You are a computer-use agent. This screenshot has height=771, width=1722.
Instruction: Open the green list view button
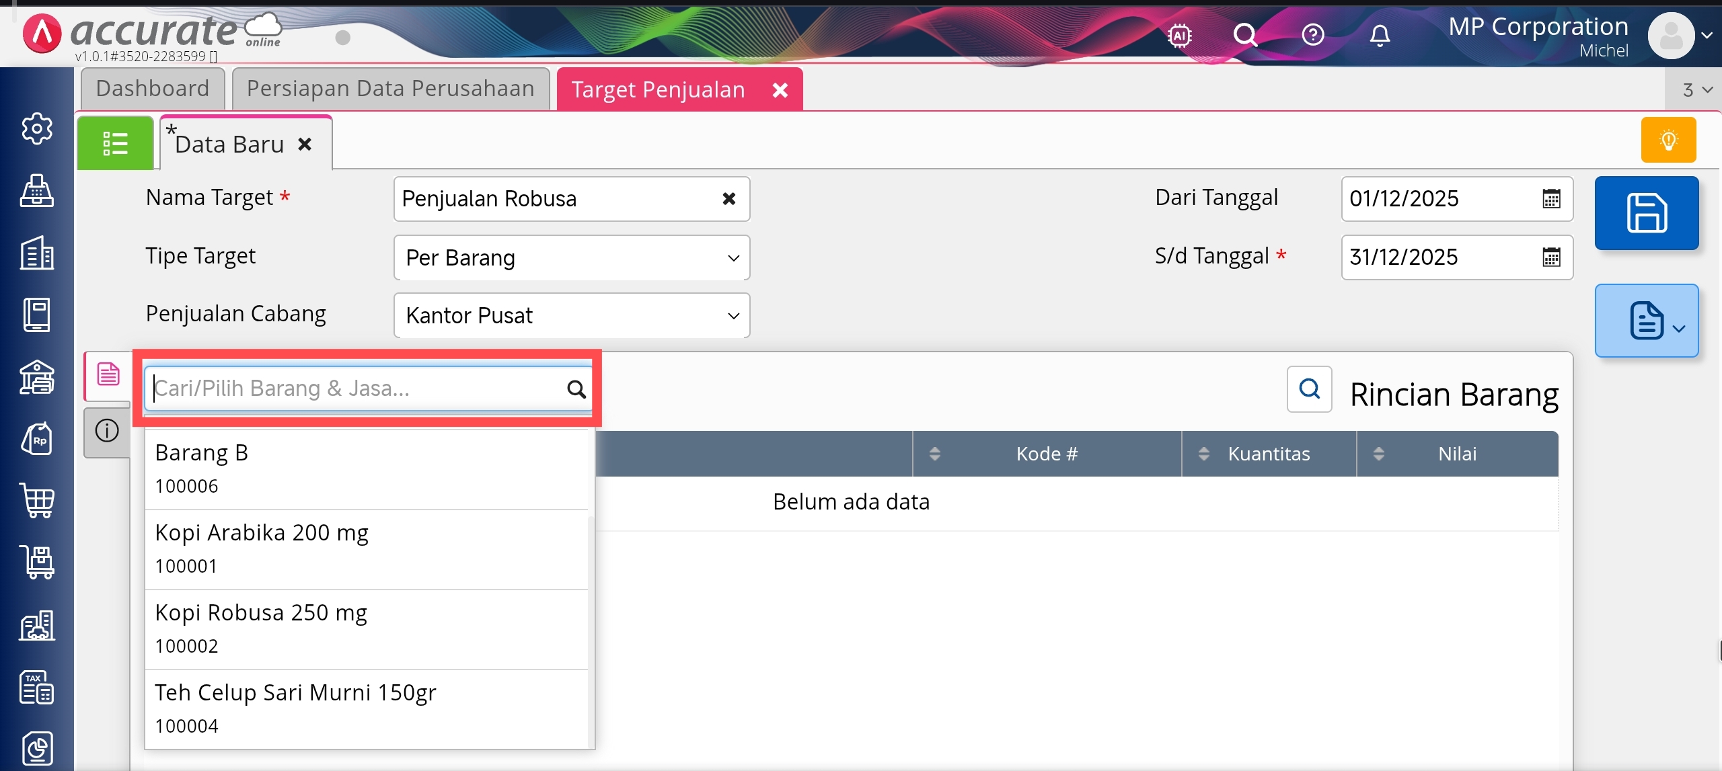tap(115, 143)
